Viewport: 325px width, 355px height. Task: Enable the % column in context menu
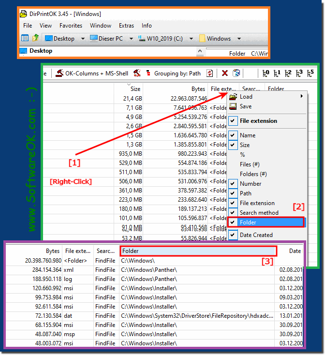[x=242, y=155]
